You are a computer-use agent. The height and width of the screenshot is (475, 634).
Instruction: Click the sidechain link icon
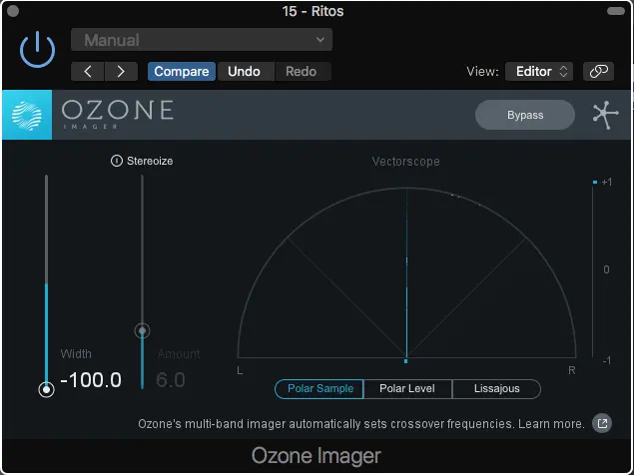coord(598,72)
